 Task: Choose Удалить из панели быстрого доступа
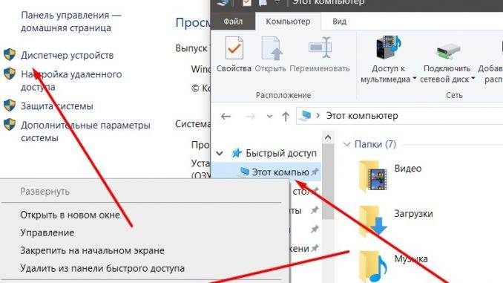(x=102, y=268)
